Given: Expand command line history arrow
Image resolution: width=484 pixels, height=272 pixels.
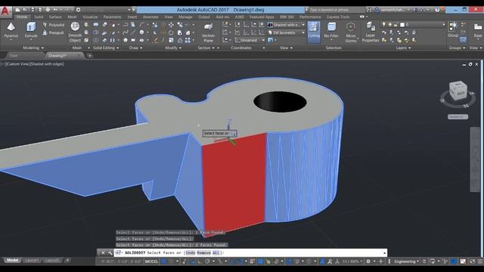Looking at the screenshot, I should click(384, 253).
